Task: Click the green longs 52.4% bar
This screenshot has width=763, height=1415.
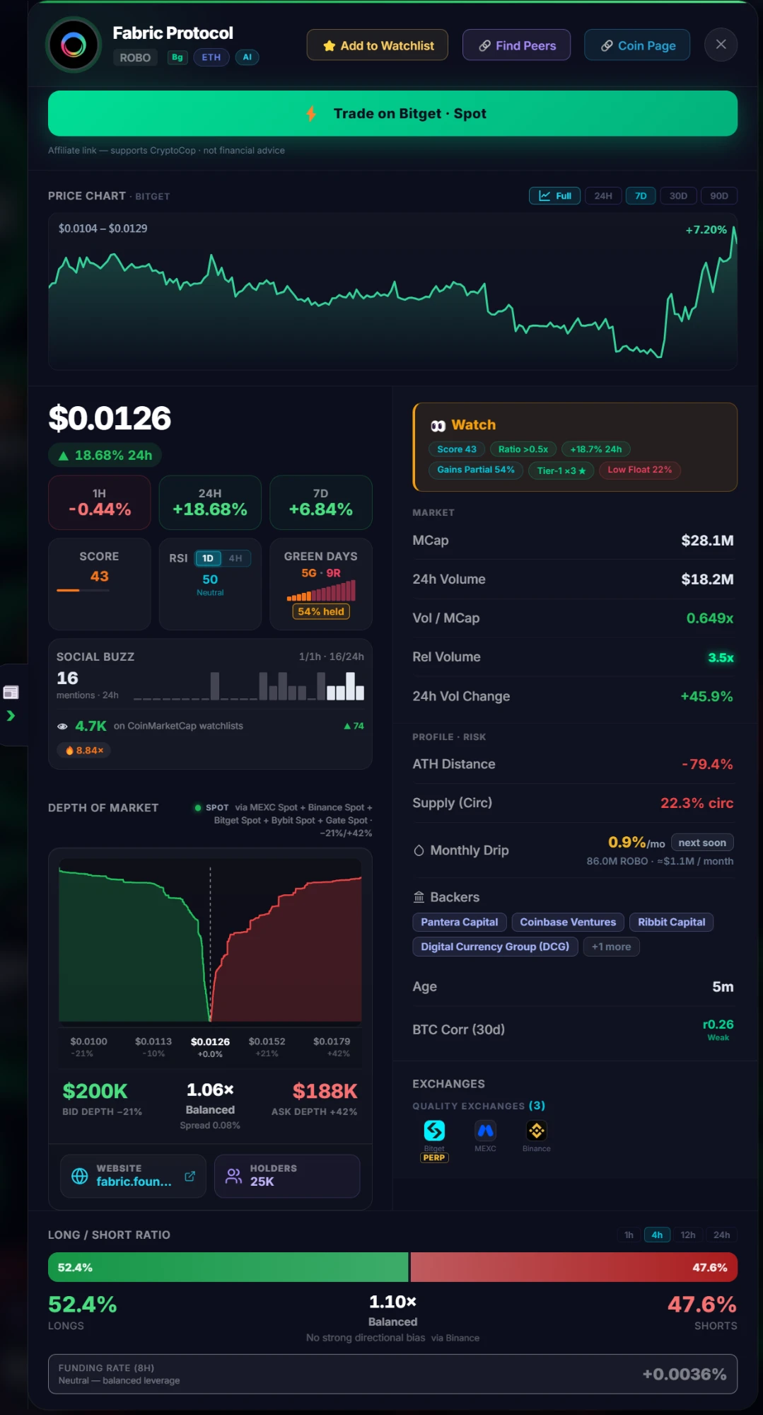Action: coord(228,1267)
